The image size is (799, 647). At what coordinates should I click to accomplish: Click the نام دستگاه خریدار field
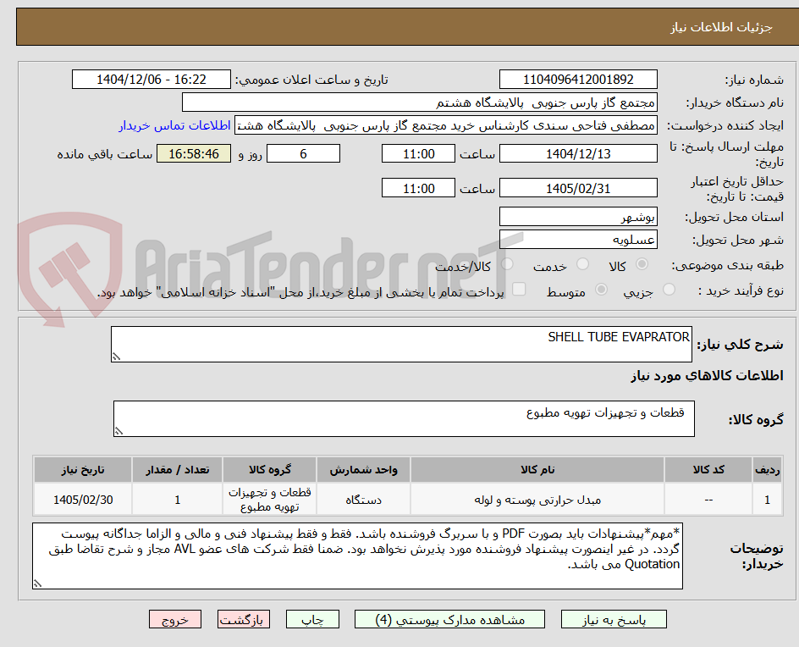(x=419, y=102)
